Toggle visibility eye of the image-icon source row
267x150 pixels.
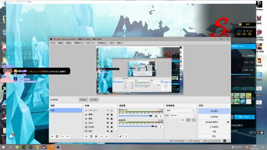coord(107,127)
